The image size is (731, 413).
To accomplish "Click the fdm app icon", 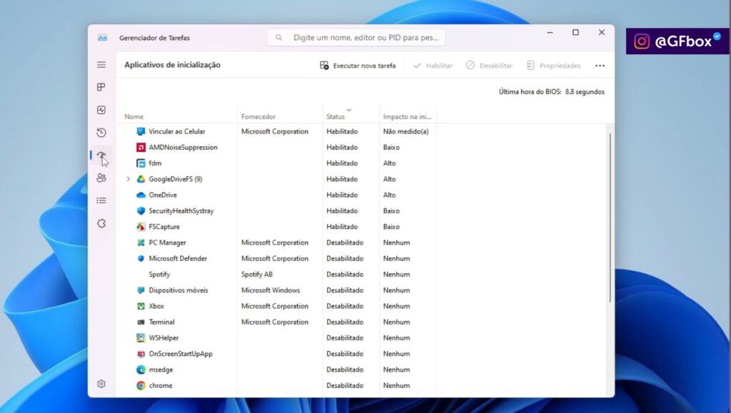I will [x=141, y=163].
